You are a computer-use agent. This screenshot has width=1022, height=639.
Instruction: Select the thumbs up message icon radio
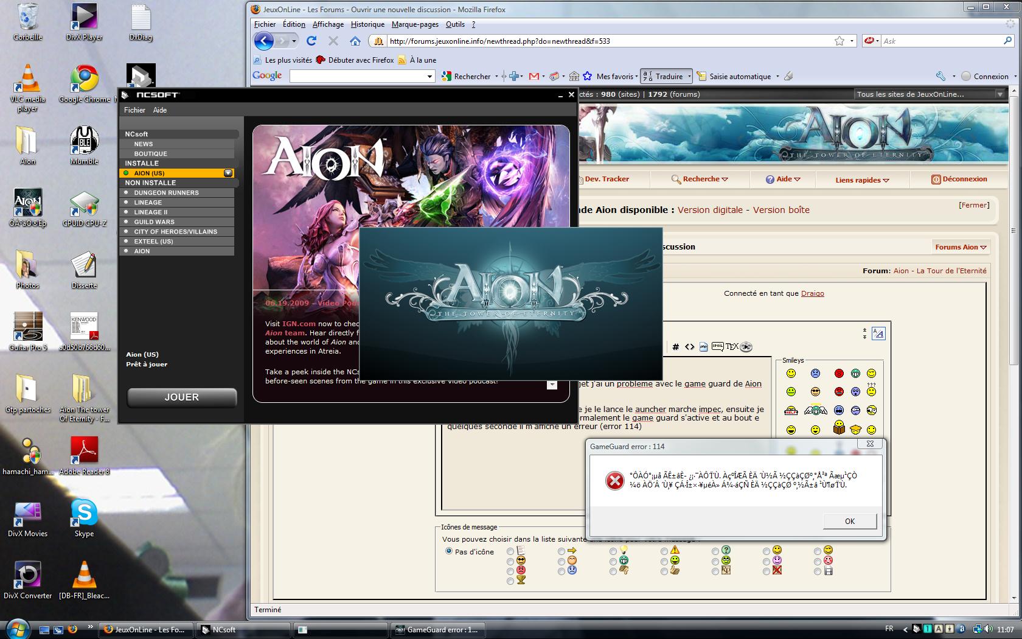[664, 571]
